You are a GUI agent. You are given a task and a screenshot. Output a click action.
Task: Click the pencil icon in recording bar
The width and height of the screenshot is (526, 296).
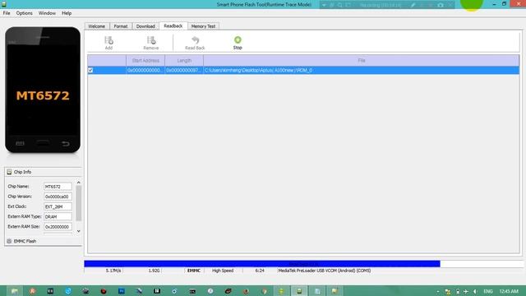[413, 5]
